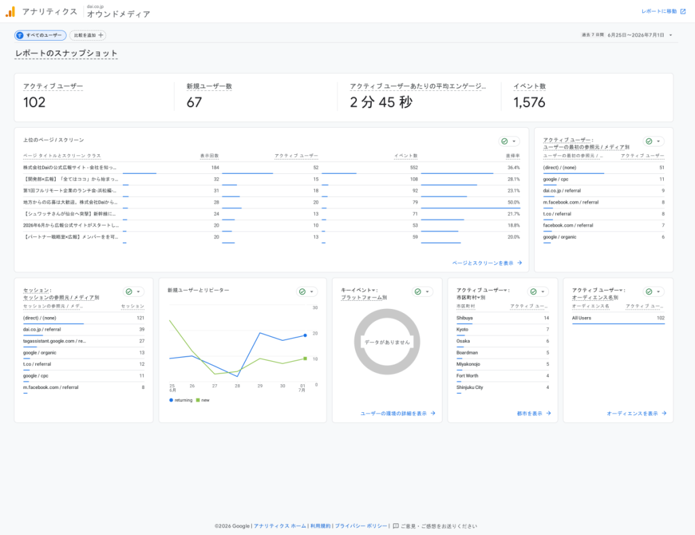The image size is (695, 535).
Task: Toggle the new series in the chart legend
Action: click(202, 401)
